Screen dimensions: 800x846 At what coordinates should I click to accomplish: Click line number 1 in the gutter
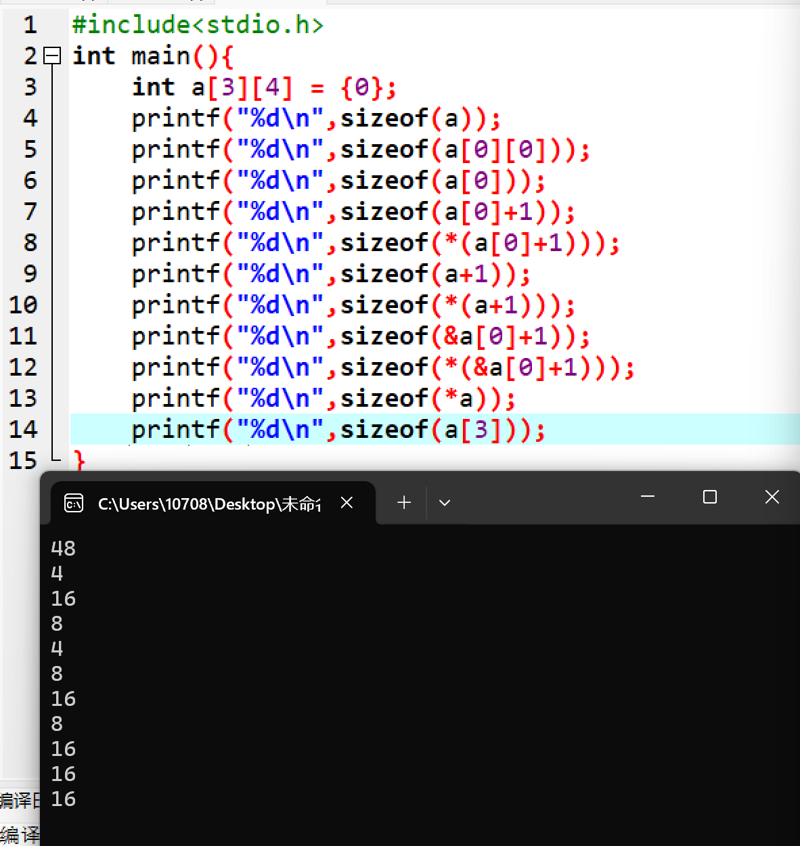[30, 25]
